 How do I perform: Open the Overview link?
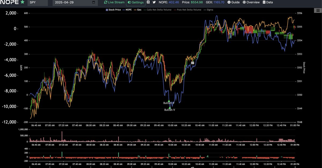click(251, 2)
